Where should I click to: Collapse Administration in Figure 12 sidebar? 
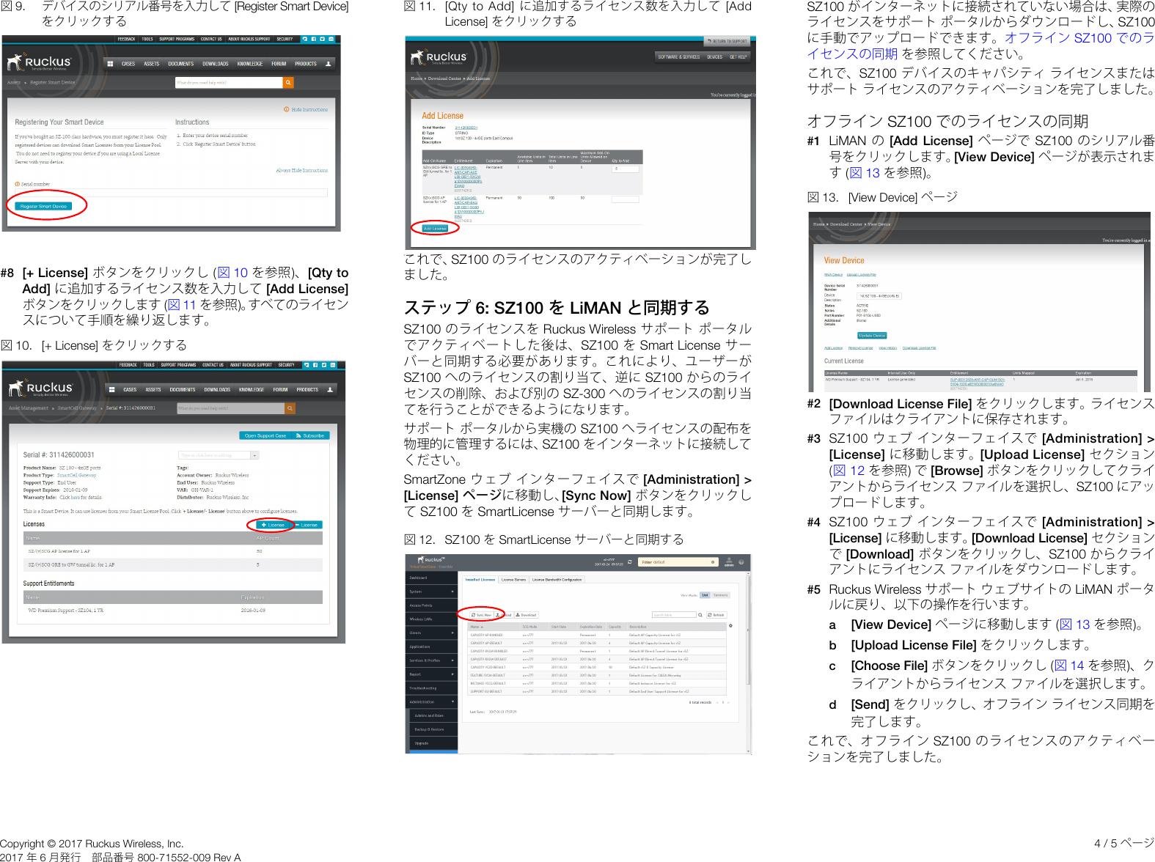(431, 702)
